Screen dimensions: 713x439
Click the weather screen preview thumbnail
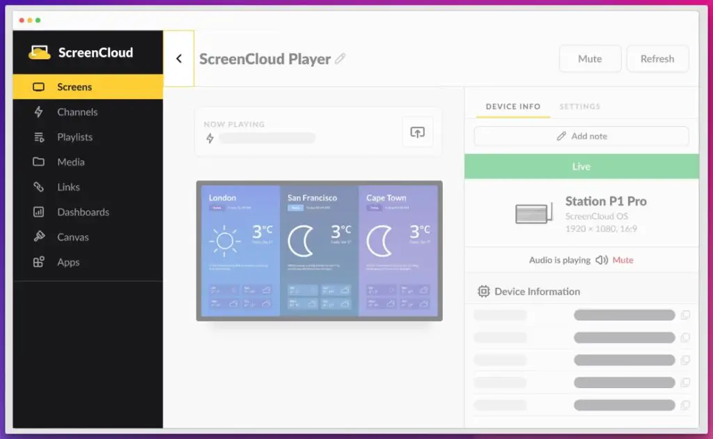[319, 251]
